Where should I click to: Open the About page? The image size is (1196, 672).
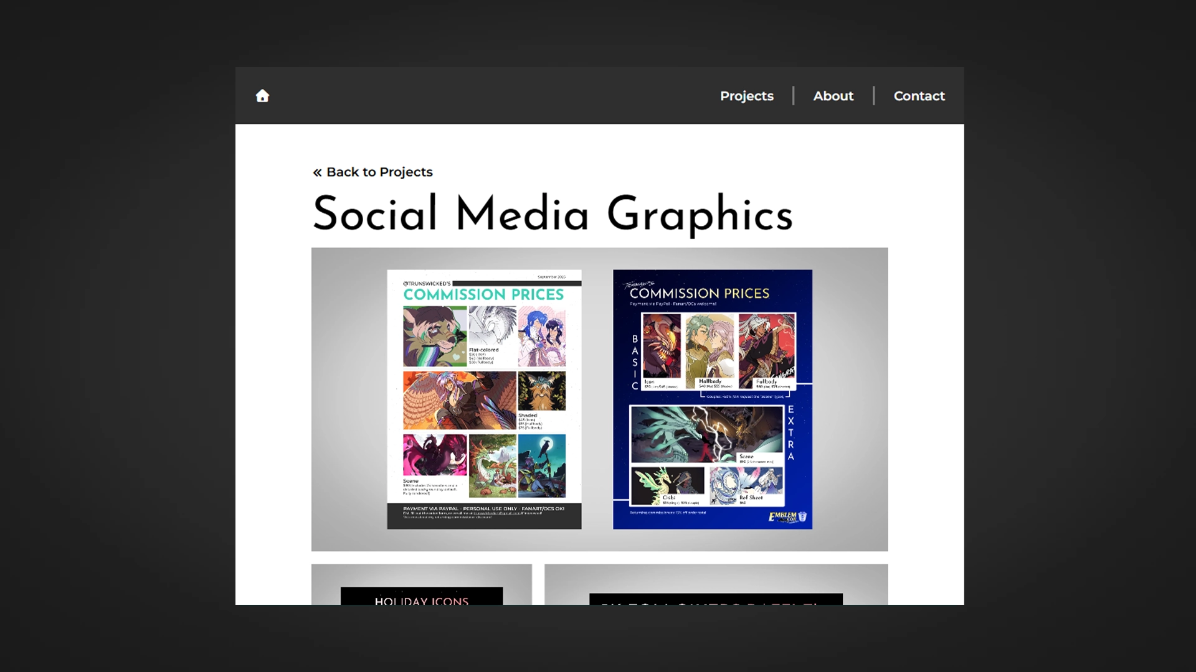point(833,96)
